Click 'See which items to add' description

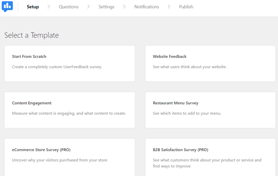(187, 114)
